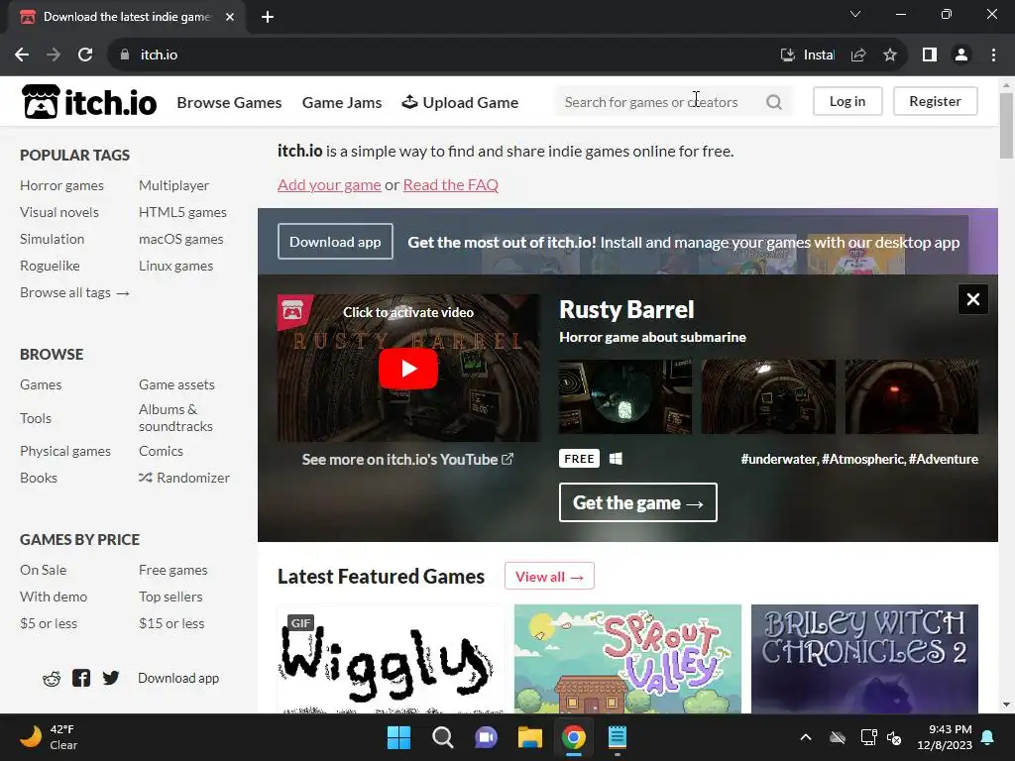Click red-lit Rusty Barrel screenshot thumbnail
Viewport: 1015px width, 761px height.
pos(912,396)
